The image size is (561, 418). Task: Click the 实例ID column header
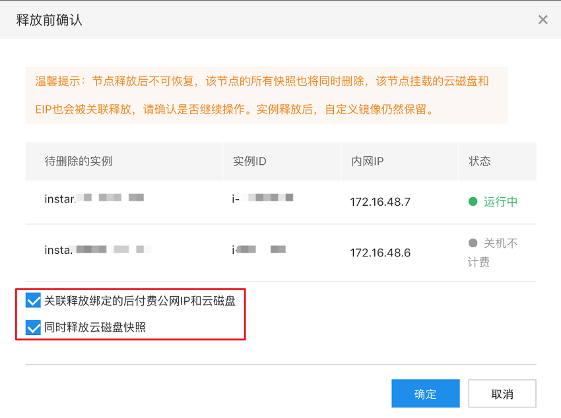coord(249,162)
